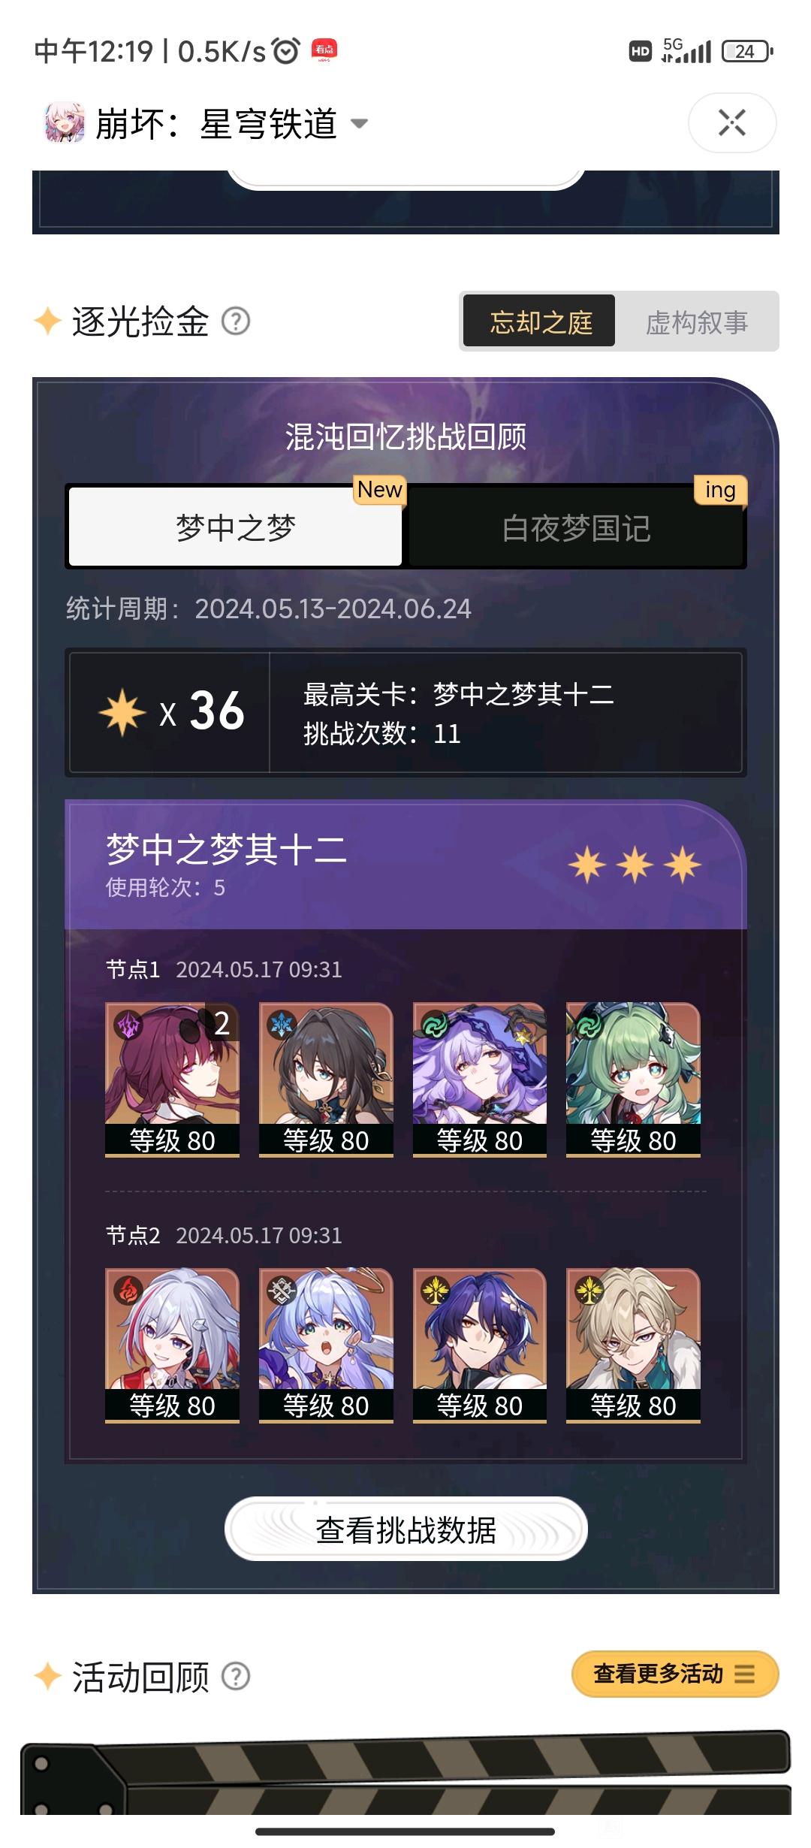Expand the 崩坏：星穹铁道 game dropdown arrow
Viewport: 811px width, 1848px height.
click(360, 124)
